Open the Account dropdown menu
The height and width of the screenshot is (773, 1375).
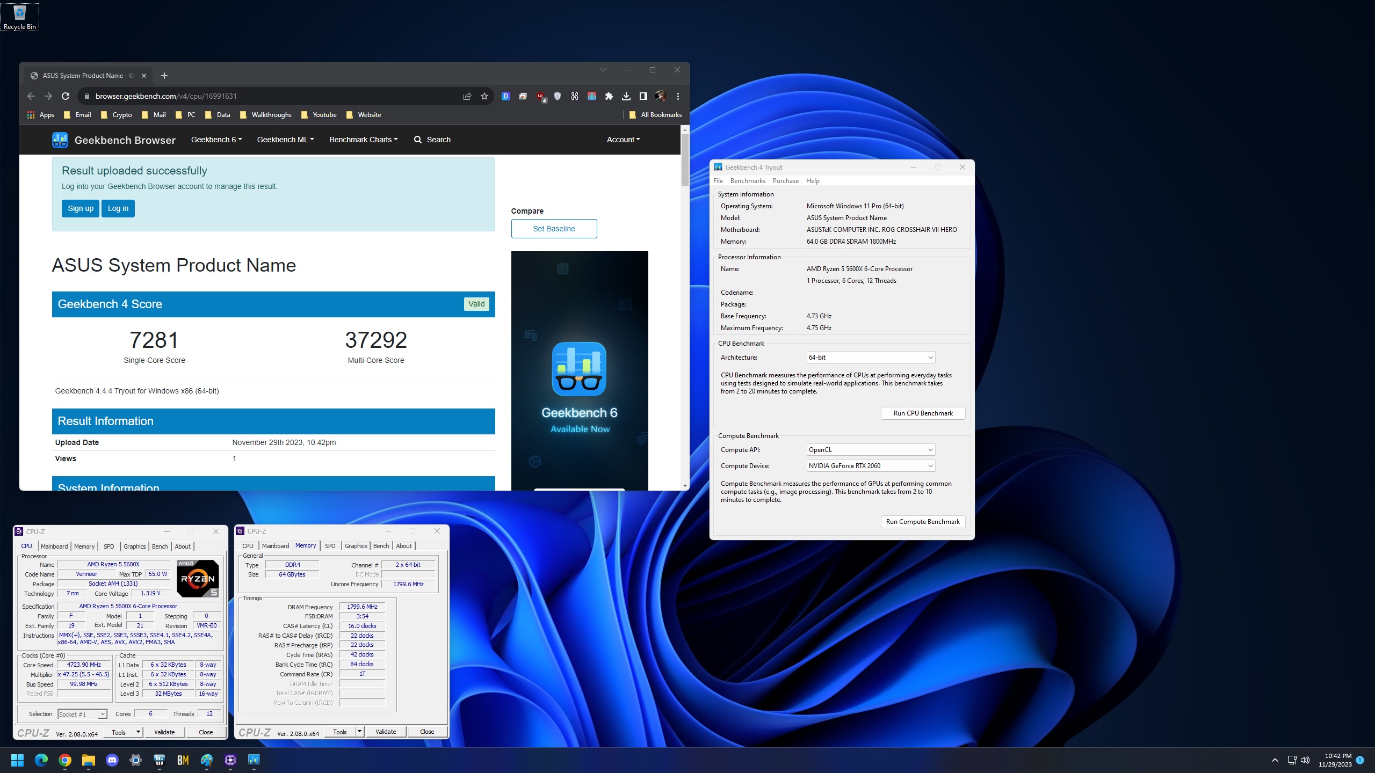tap(623, 140)
